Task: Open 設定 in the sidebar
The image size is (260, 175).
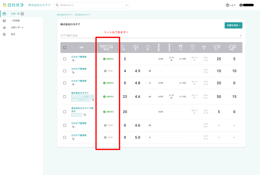Action: (x=21, y=34)
